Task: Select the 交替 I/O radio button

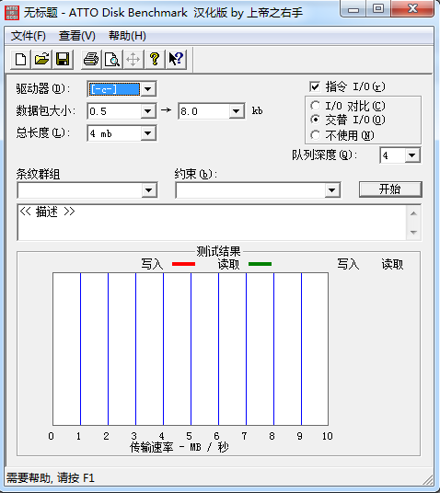Action: pos(315,120)
